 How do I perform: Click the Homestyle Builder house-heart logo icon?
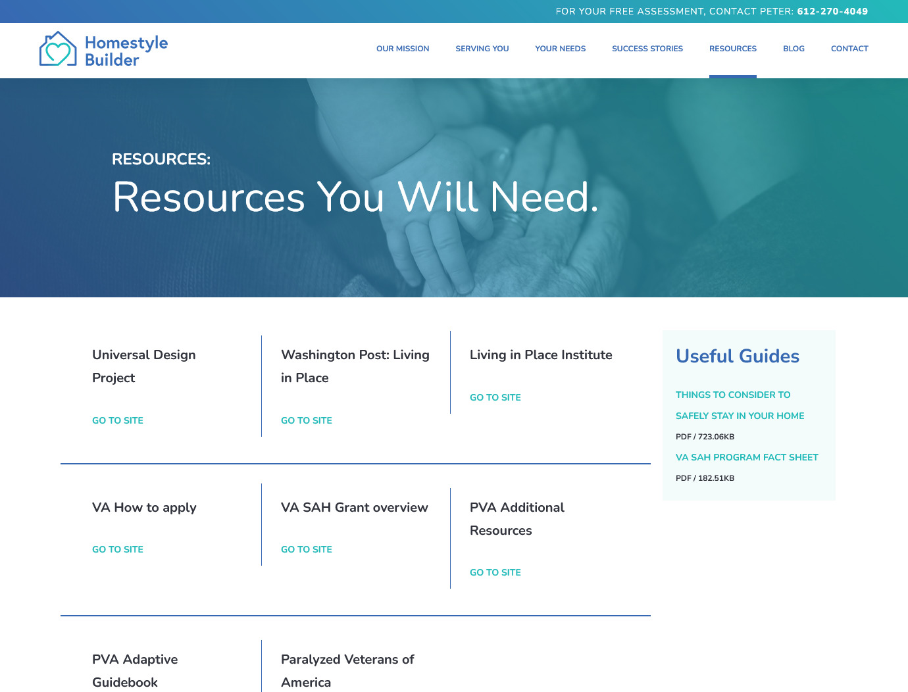coord(58,49)
